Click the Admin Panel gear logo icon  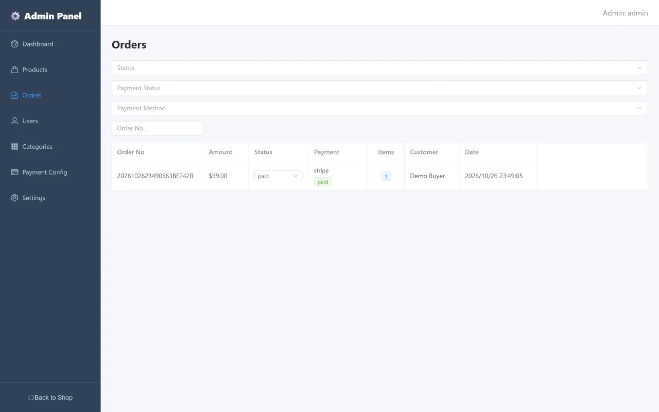pos(15,16)
